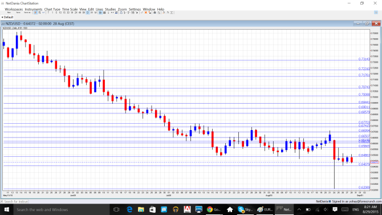Screen dimensions: 382x215
Task: Select the Default workspace tab
Action: 7,17
